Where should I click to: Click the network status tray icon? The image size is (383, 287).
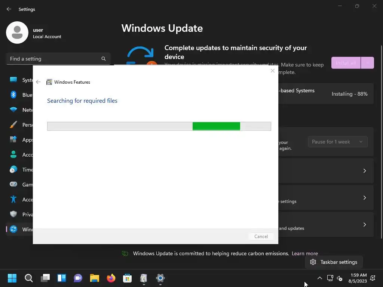point(330,278)
